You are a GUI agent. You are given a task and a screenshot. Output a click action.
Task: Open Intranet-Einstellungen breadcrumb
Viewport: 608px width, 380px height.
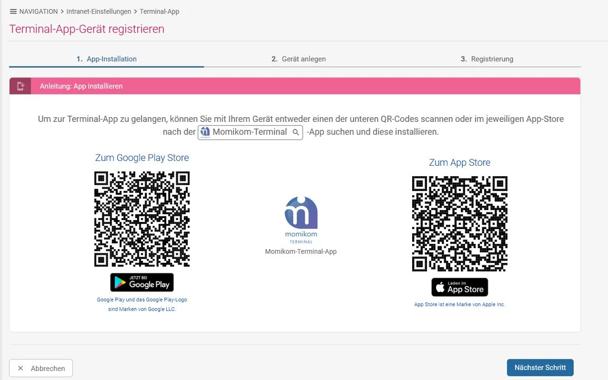[x=99, y=12]
